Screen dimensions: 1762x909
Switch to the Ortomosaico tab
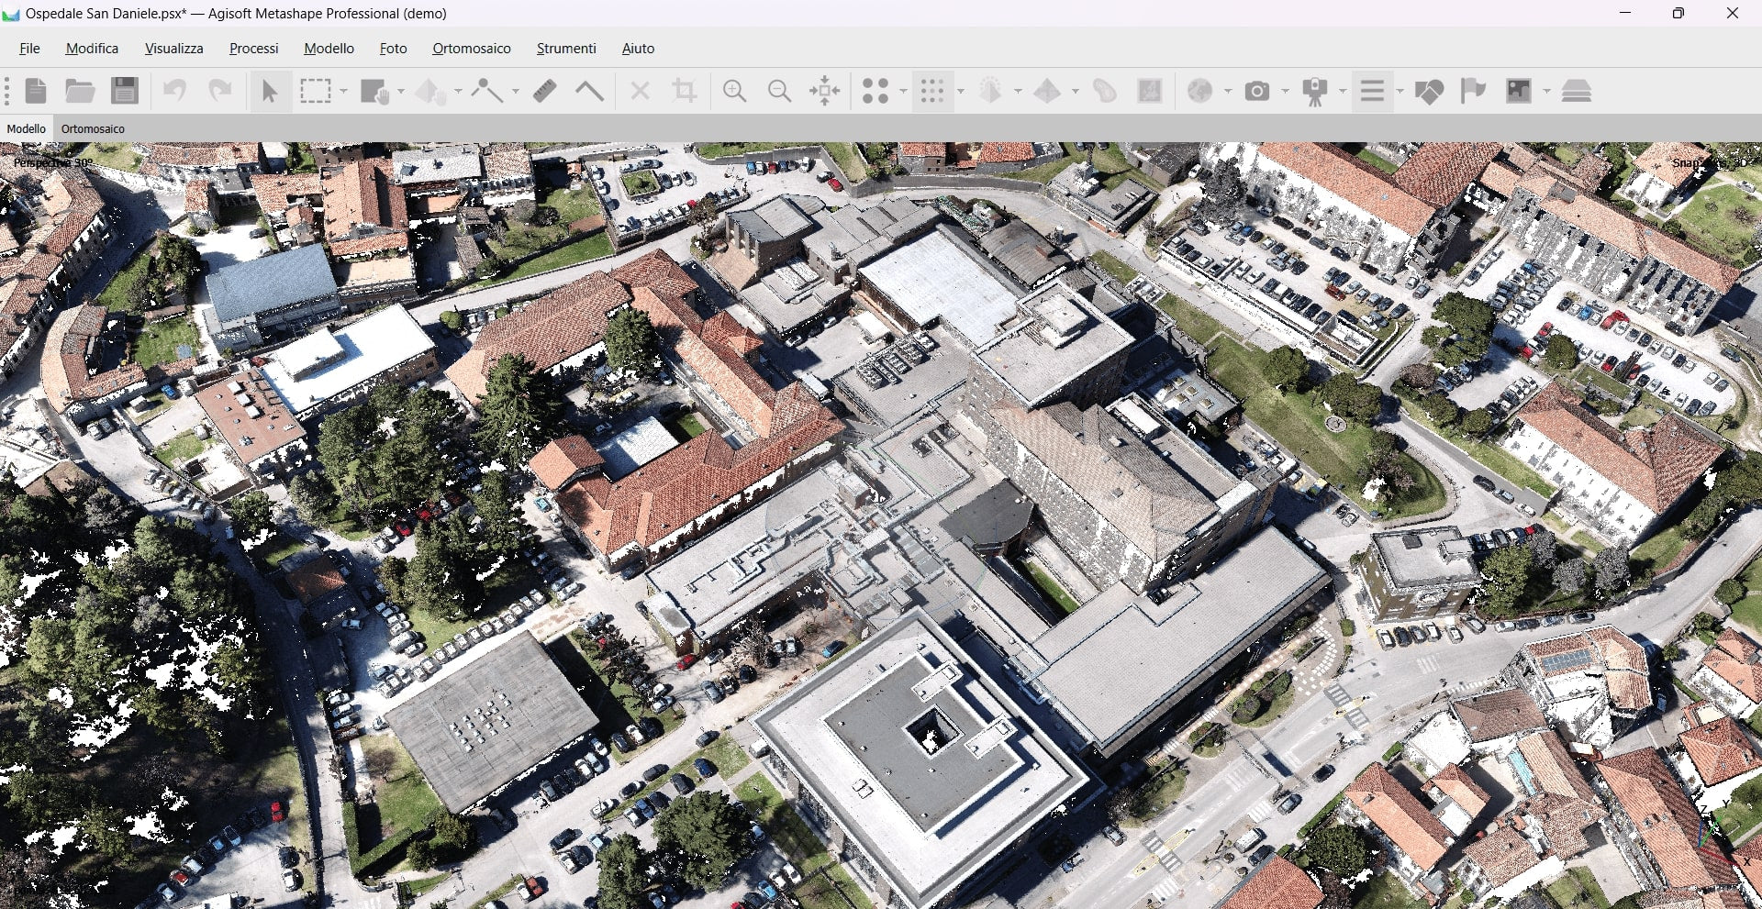[93, 129]
